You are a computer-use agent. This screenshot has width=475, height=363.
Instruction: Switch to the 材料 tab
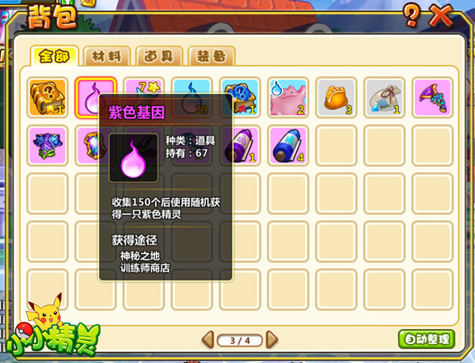pos(107,56)
